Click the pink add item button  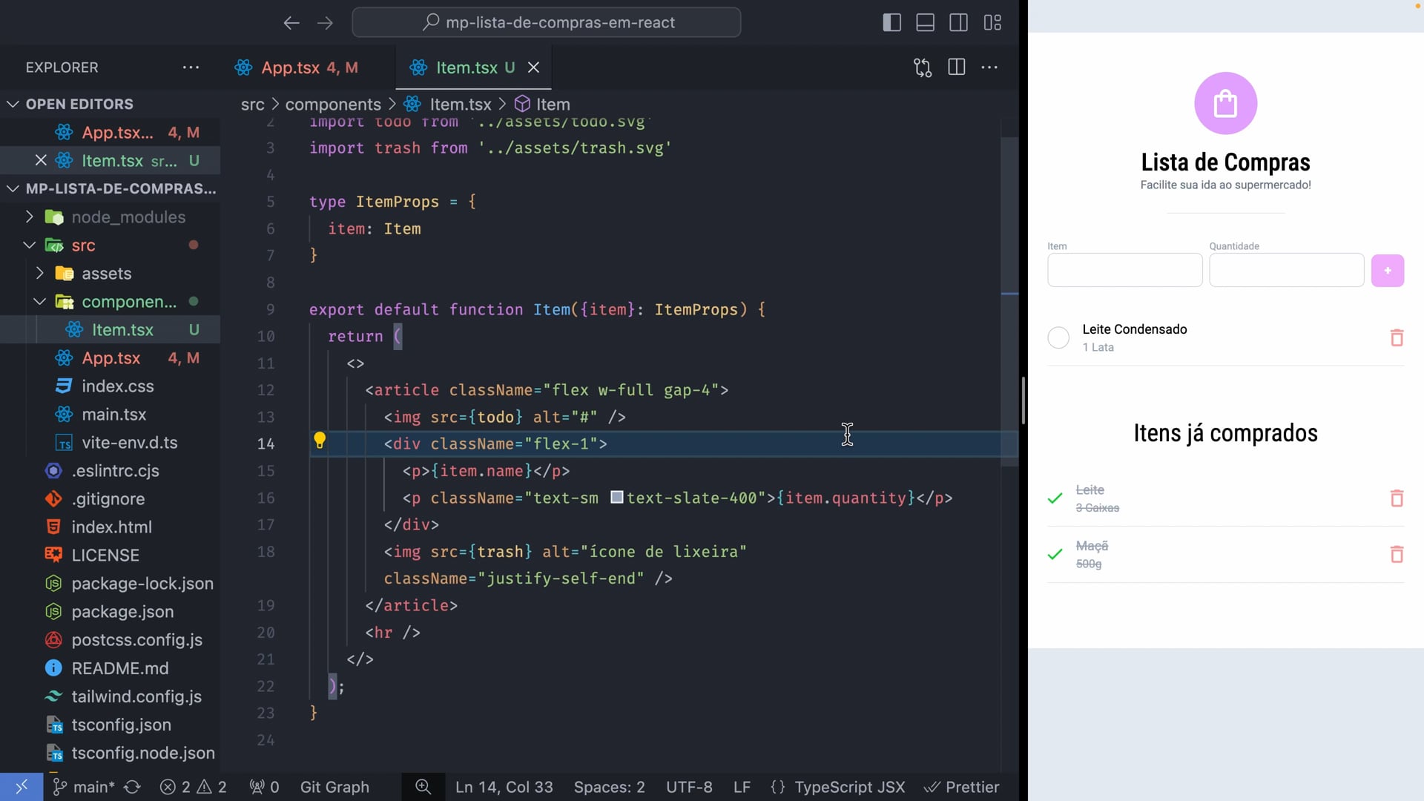[1387, 271]
